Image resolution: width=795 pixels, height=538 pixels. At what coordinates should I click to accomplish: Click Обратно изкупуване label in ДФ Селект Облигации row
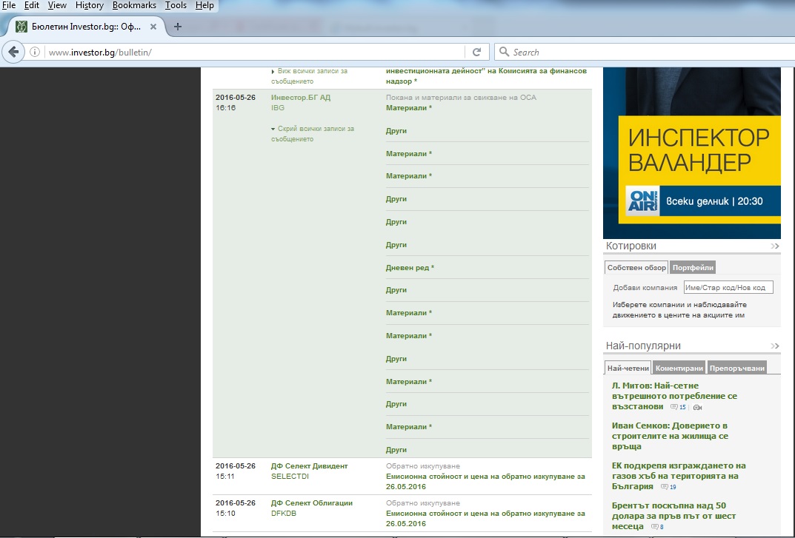[x=423, y=503]
